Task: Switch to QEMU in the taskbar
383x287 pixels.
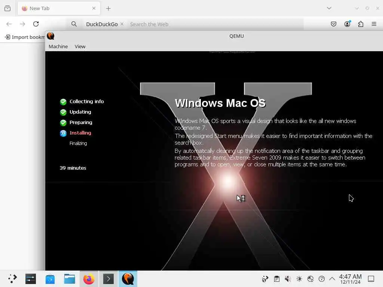Action: coord(128,279)
